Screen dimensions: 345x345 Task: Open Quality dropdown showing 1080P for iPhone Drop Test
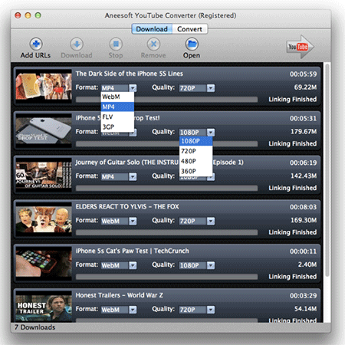pos(197,133)
